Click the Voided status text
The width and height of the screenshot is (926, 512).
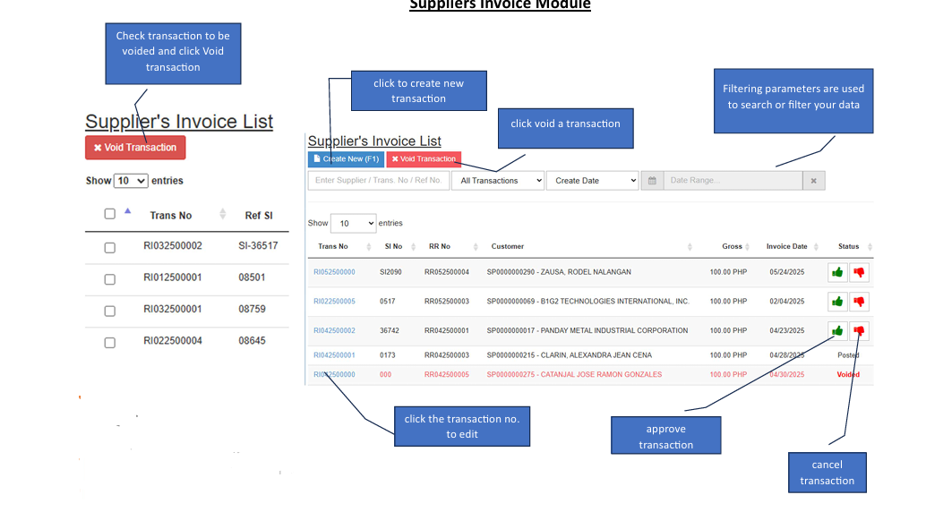(x=848, y=374)
